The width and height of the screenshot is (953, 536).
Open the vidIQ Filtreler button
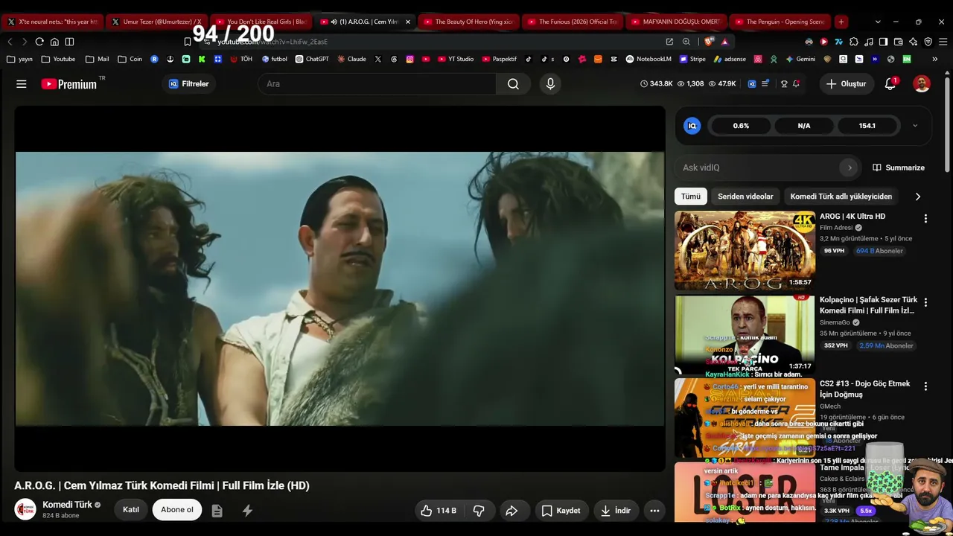(x=189, y=84)
